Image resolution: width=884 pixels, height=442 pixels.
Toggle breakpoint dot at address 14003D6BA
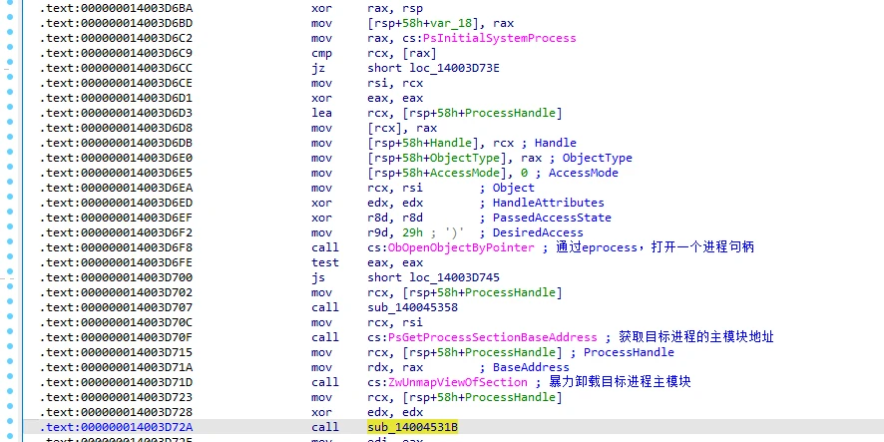10,2
